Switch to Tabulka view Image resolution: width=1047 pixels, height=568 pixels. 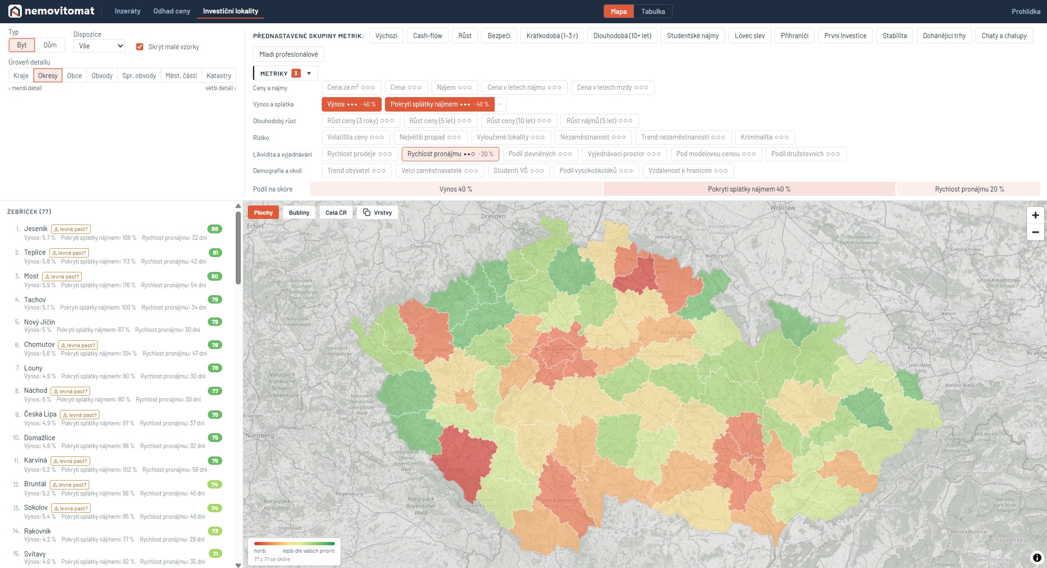click(x=653, y=12)
